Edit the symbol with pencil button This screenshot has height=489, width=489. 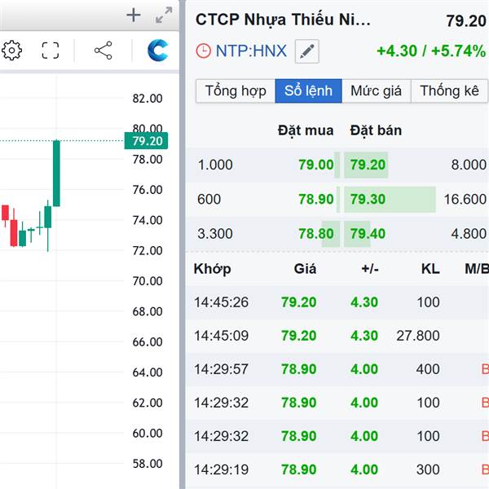[307, 51]
